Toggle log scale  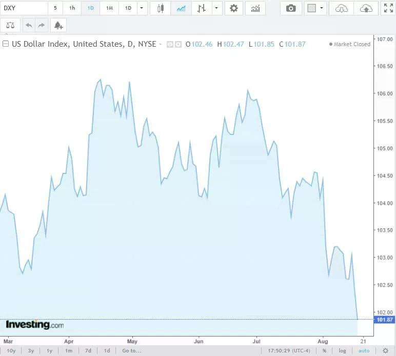click(x=342, y=351)
